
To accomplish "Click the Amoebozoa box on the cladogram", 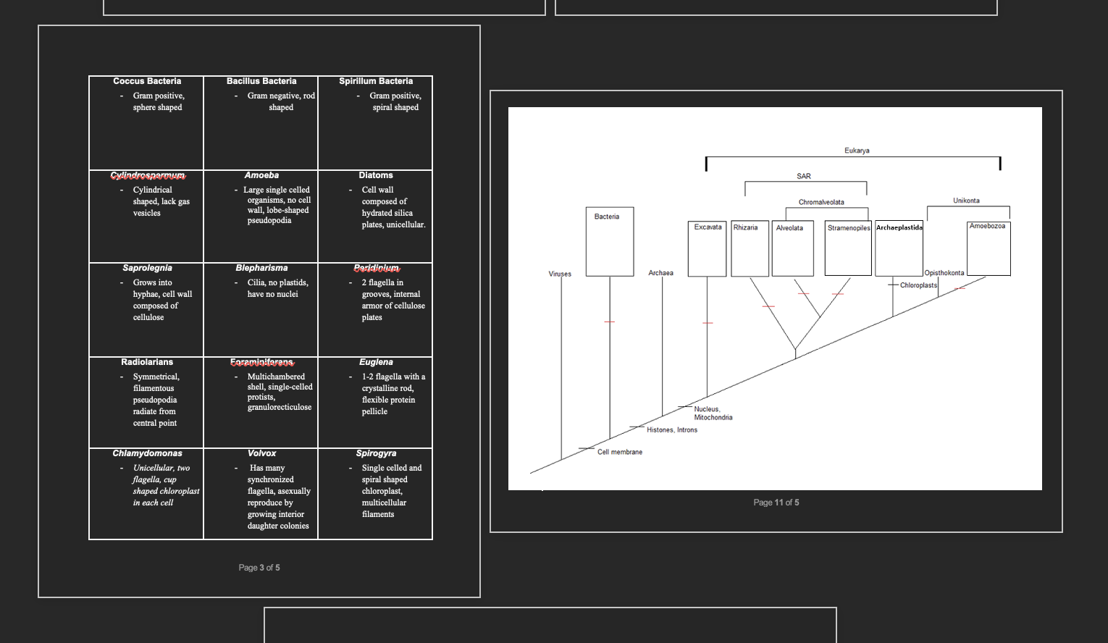I will point(988,248).
